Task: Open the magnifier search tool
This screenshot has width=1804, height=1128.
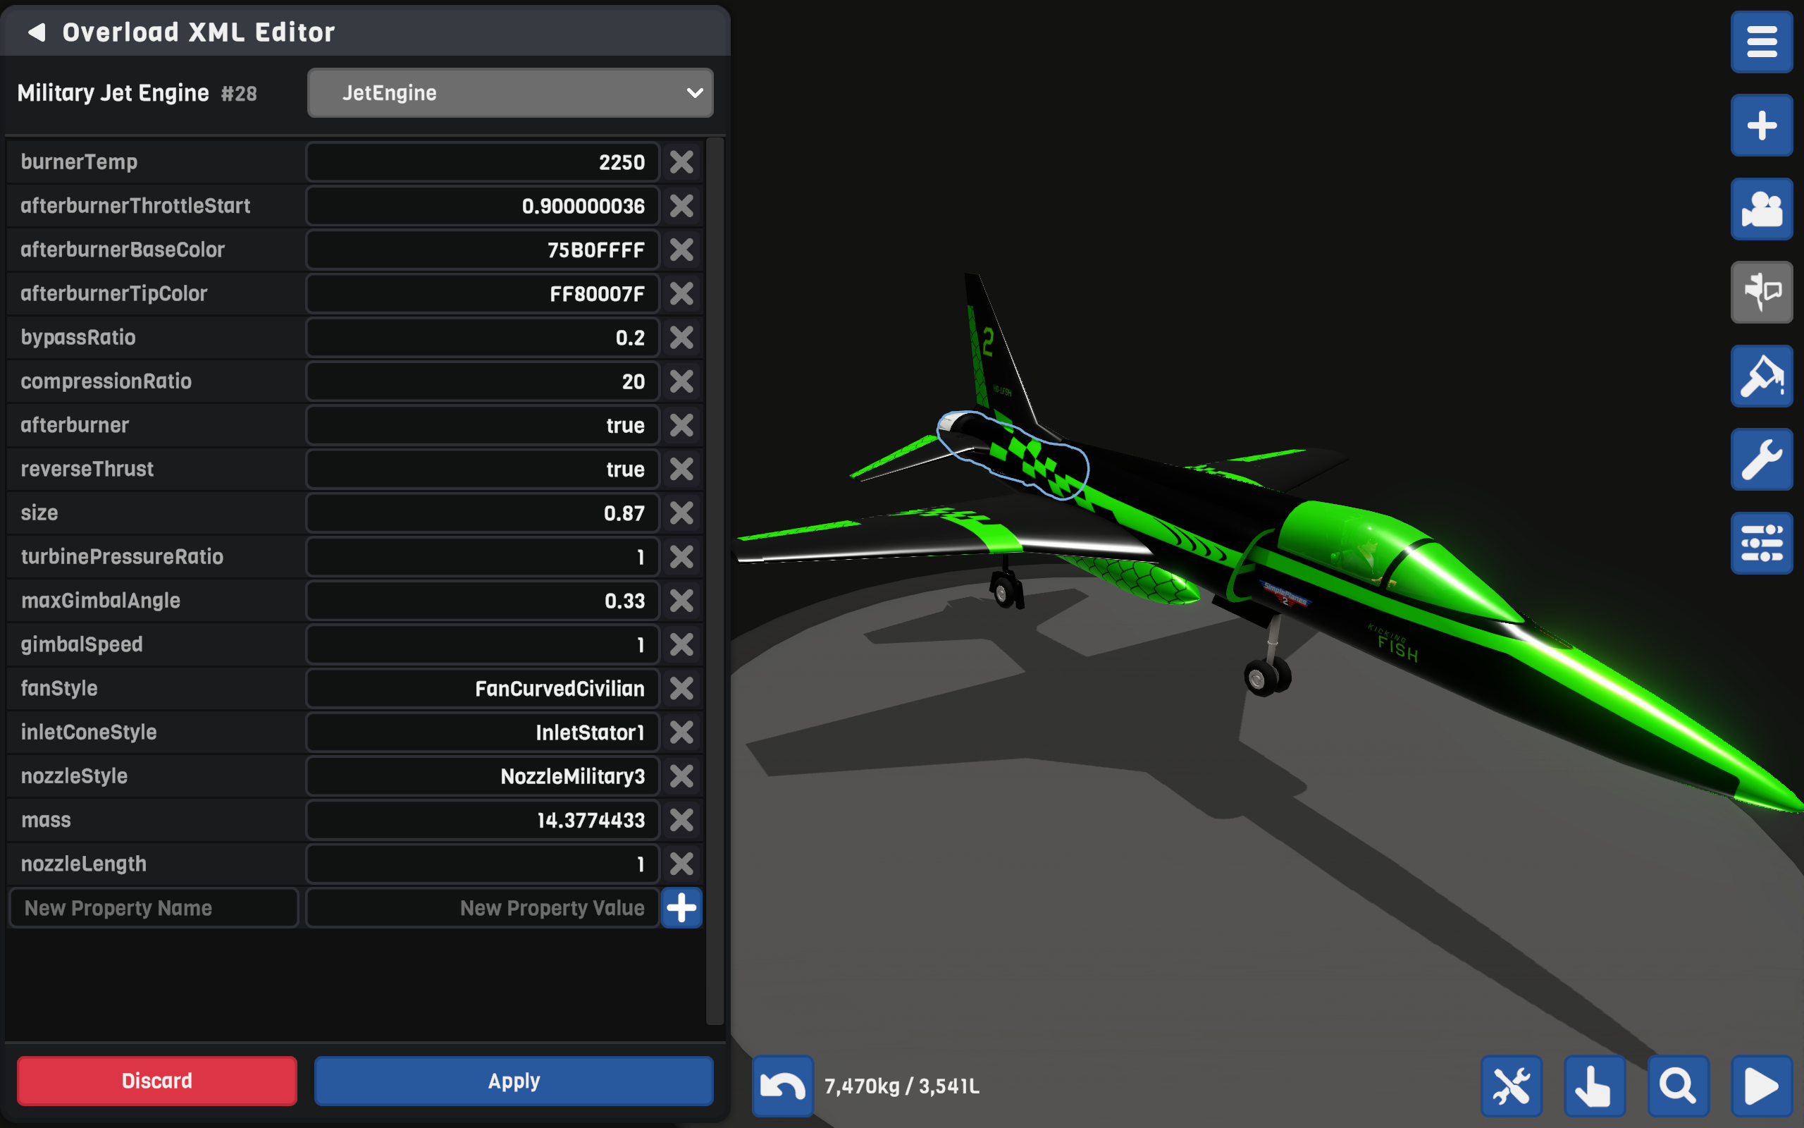Action: (x=1678, y=1086)
